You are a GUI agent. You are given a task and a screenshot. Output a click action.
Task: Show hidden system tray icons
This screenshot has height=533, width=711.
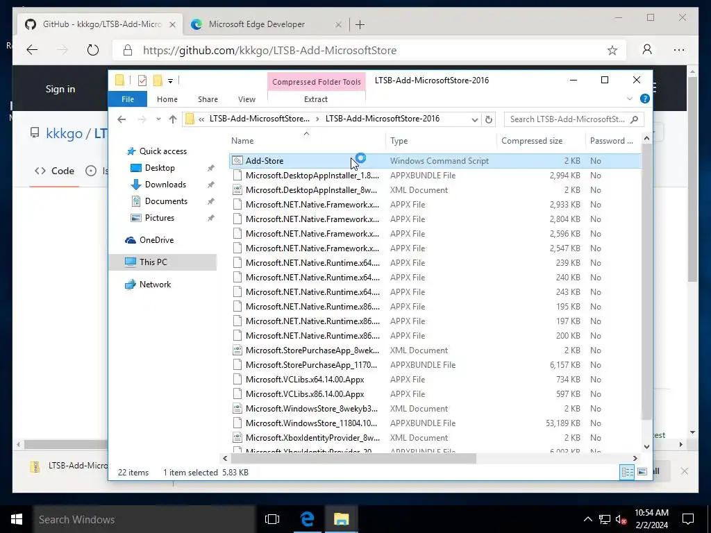(587, 519)
